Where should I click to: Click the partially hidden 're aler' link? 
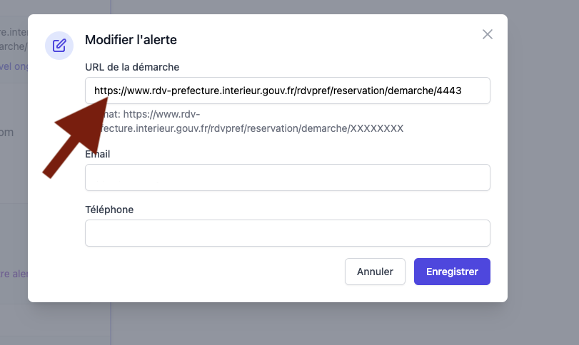[14, 274]
